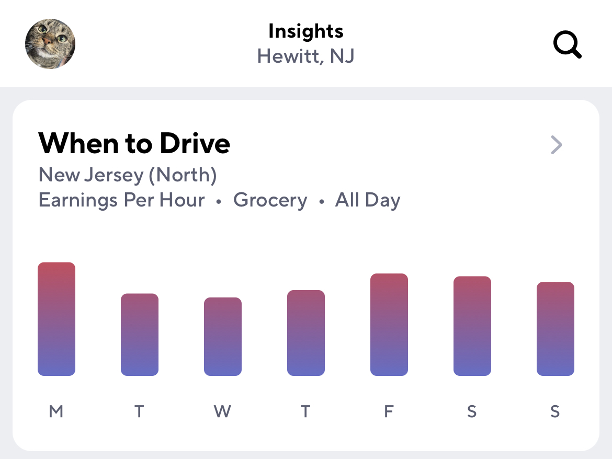Tap the New Jersey (North) region text
This screenshot has width=612, height=459.
click(x=128, y=175)
